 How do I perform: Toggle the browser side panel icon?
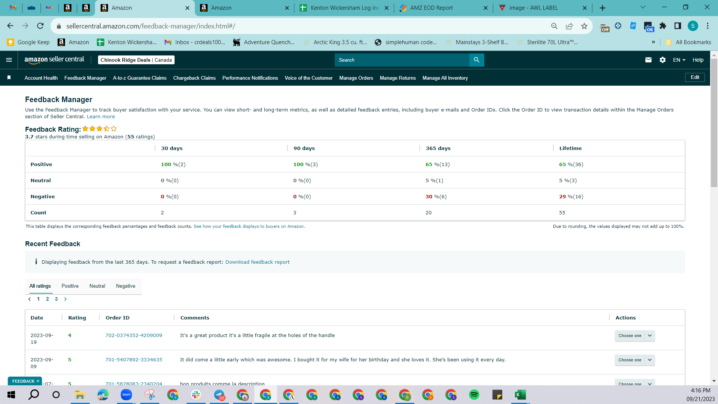(678, 26)
